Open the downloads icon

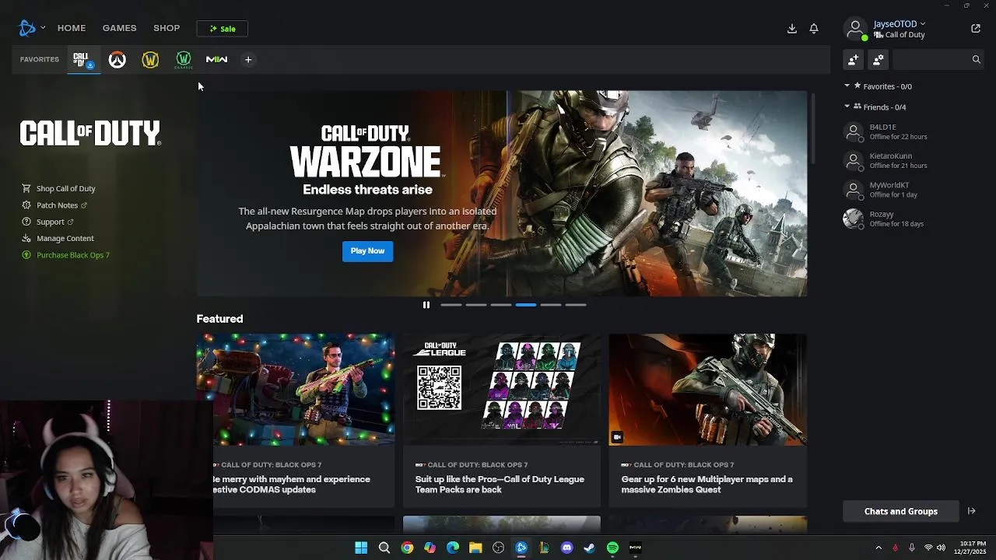[791, 28]
